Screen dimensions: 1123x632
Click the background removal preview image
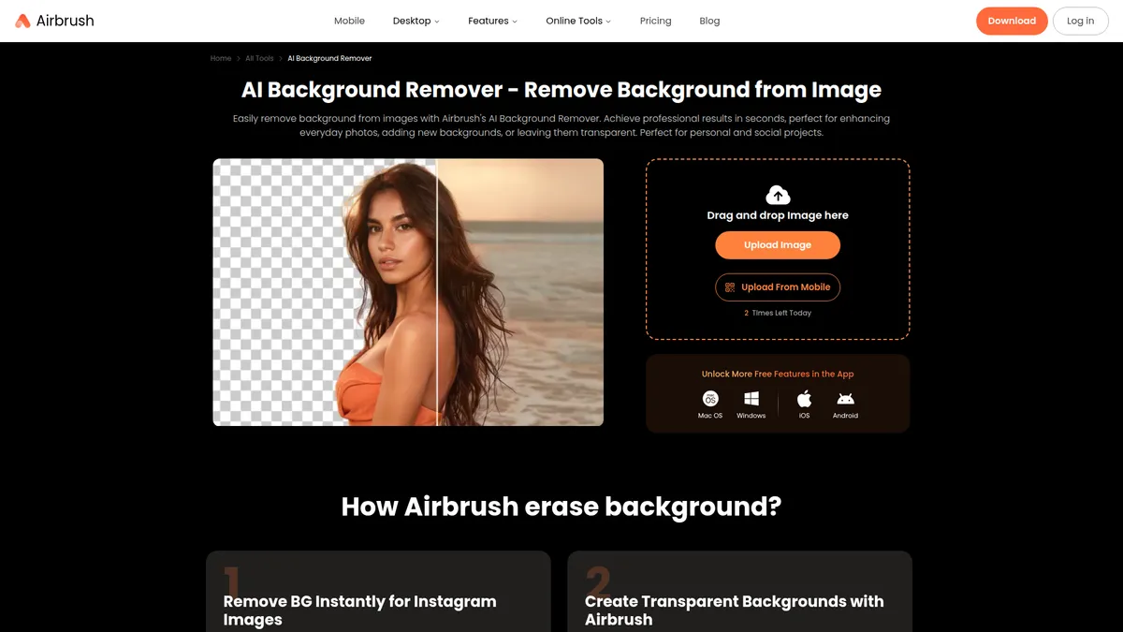pyautogui.click(x=407, y=292)
